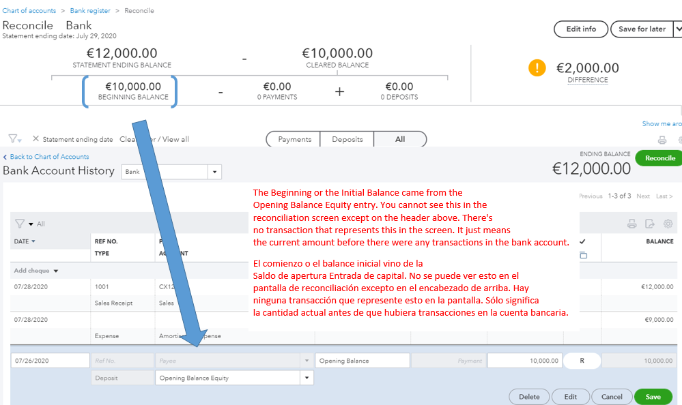Print the bank register list
682x405 pixels.
tap(631, 224)
